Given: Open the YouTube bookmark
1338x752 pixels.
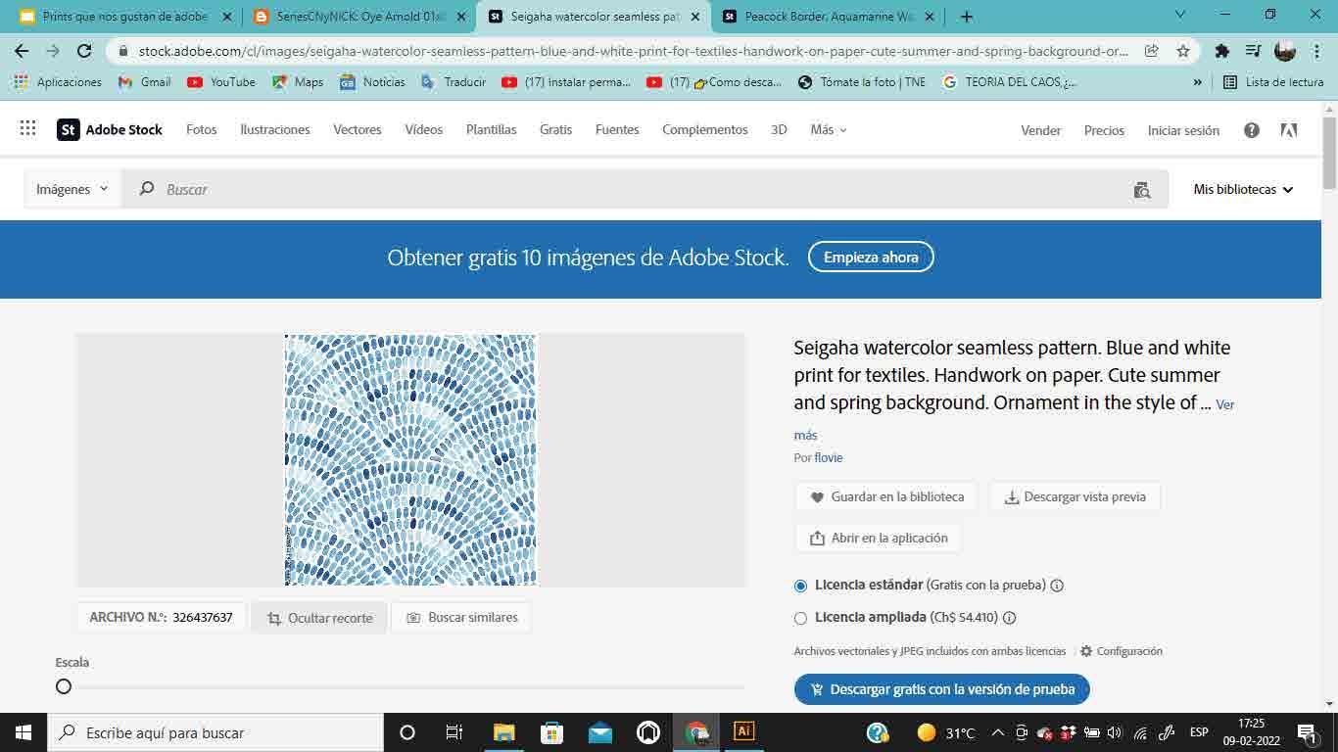Looking at the screenshot, I should pyautogui.click(x=221, y=82).
